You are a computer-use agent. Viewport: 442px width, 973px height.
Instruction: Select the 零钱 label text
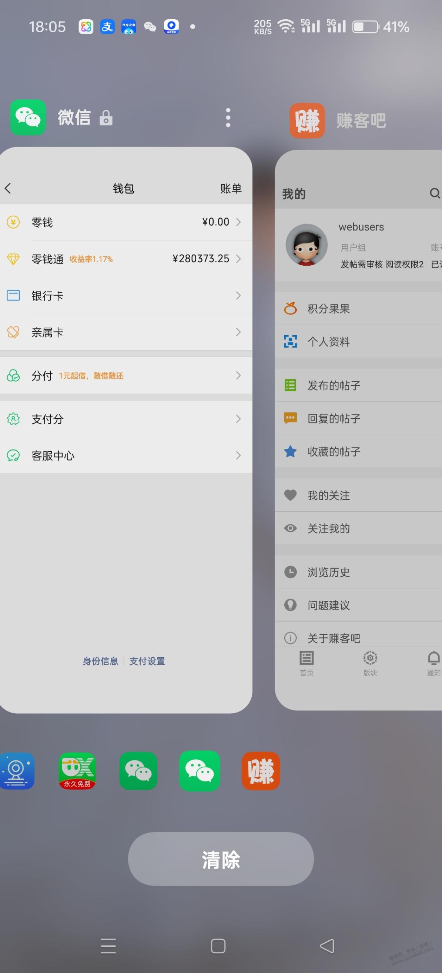coord(42,222)
